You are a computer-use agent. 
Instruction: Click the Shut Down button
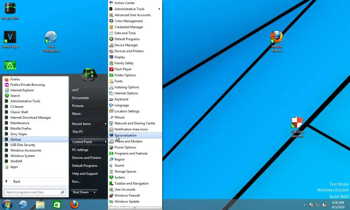pos(81,192)
